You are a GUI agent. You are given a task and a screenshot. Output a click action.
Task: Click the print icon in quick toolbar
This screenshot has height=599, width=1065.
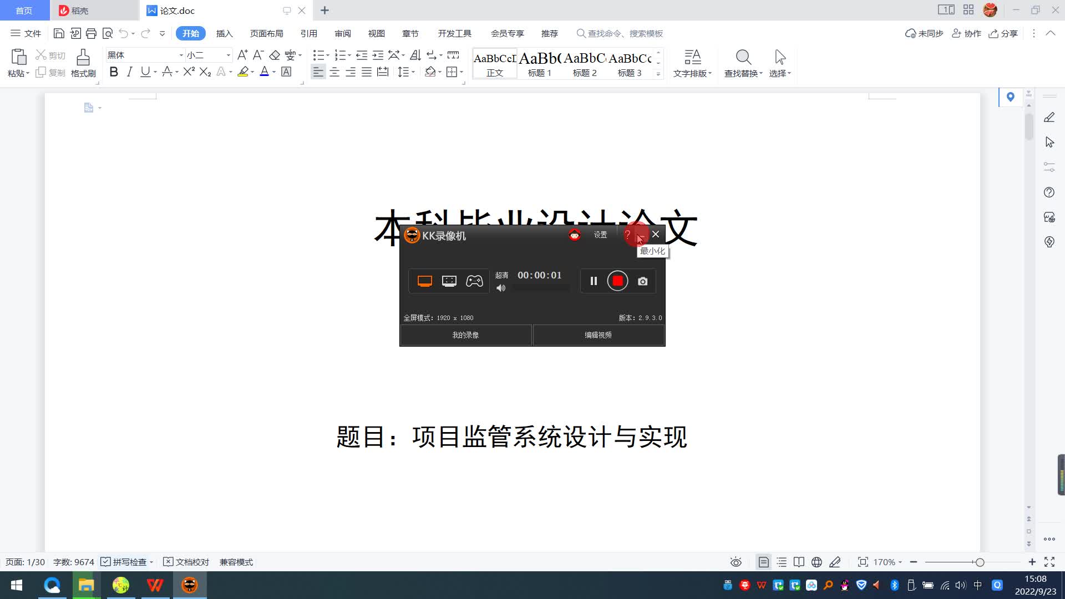pyautogui.click(x=92, y=34)
